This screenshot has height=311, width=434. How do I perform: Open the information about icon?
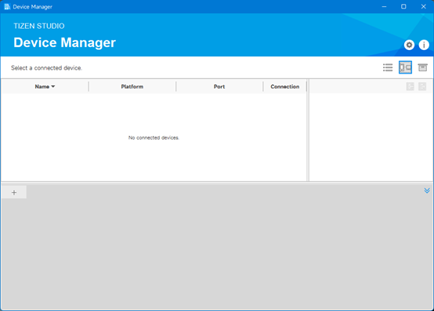point(424,45)
